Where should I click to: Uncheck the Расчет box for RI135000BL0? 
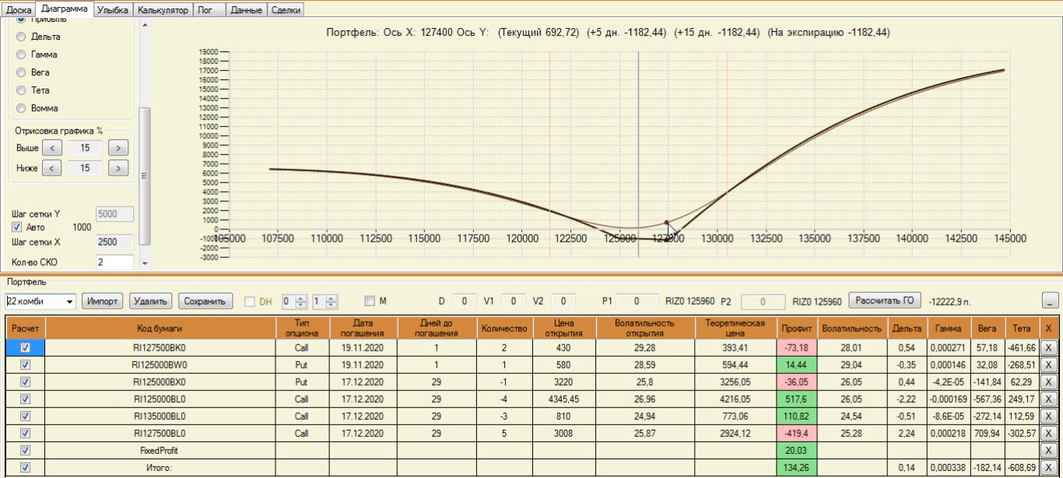click(25, 416)
